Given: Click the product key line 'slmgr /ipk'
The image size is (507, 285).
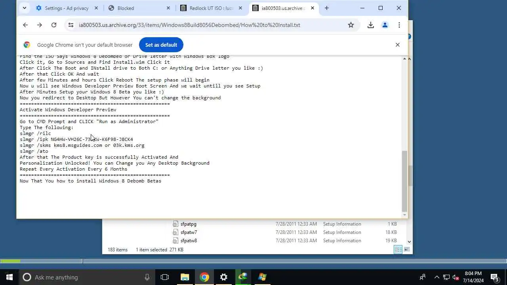Looking at the screenshot, I should [x=76, y=139].
